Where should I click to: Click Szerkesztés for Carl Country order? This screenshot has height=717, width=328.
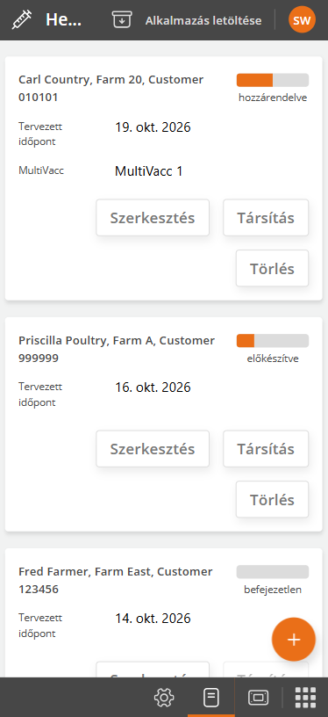153,218
